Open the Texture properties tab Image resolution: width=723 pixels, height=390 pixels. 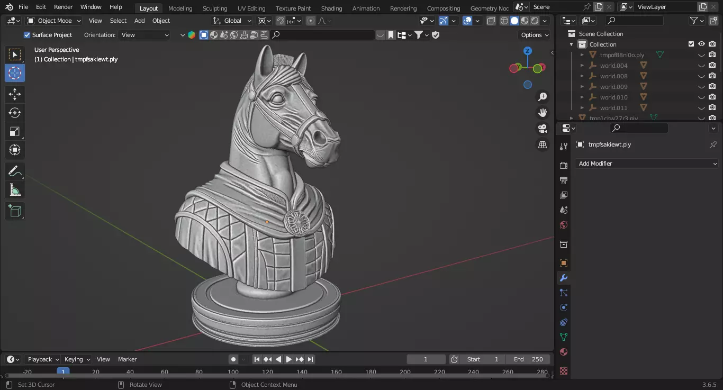564,371
